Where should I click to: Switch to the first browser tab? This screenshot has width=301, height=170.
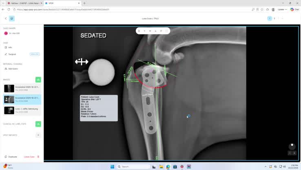[24, 3]
